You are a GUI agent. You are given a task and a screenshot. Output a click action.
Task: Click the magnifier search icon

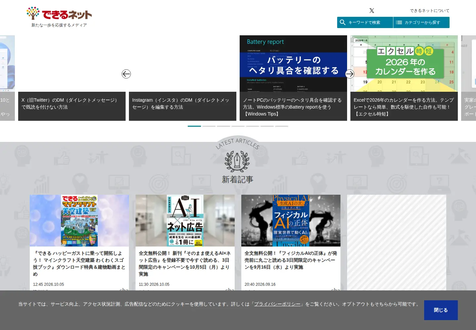[x=343, y=22]
